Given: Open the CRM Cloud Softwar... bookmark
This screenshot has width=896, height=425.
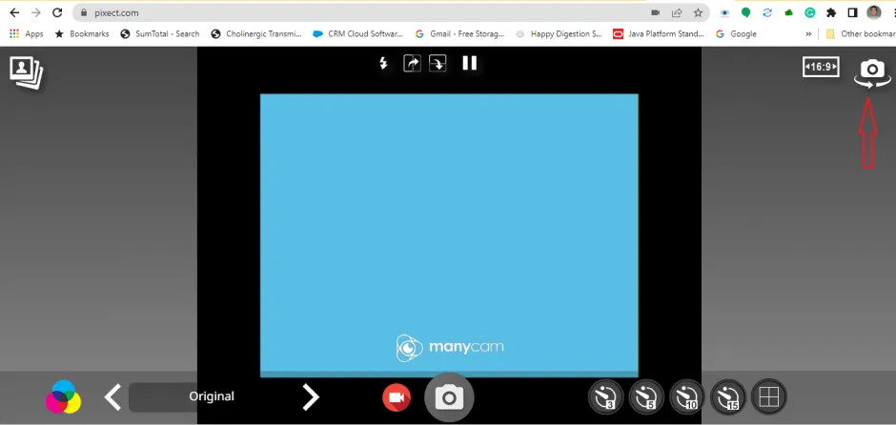Looking at the screenshot, I should pos(358,33).
